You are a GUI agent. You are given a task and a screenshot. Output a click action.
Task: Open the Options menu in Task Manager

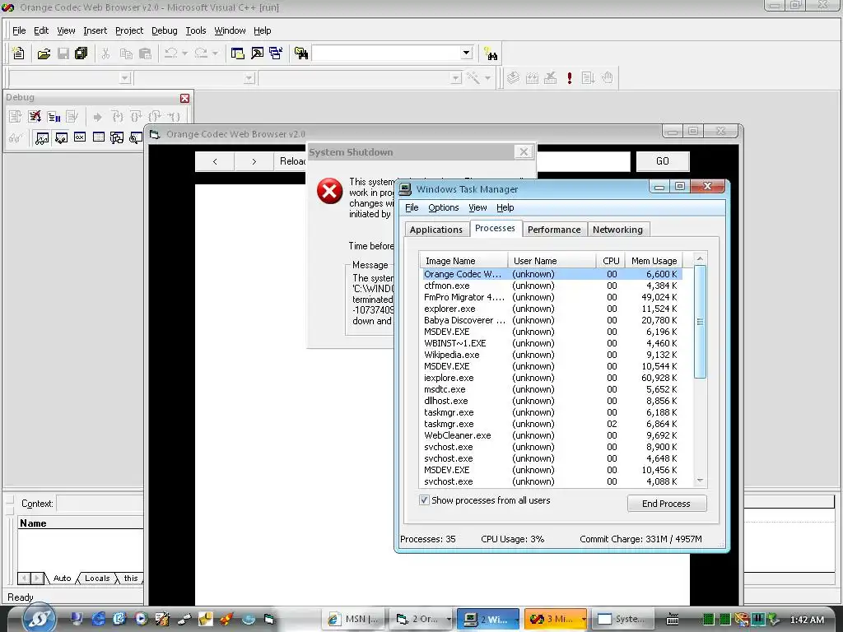pyautogui.click(x=444, y=207)
